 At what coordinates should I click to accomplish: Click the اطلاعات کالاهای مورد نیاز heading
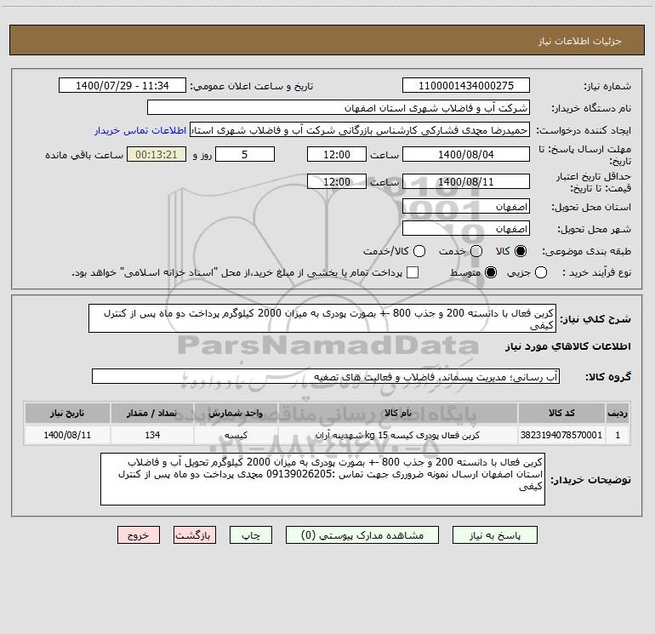point(568,346)
